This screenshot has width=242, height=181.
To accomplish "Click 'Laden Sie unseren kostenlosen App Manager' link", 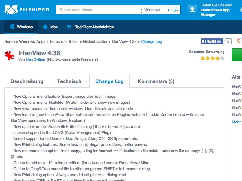I will 216,10.
